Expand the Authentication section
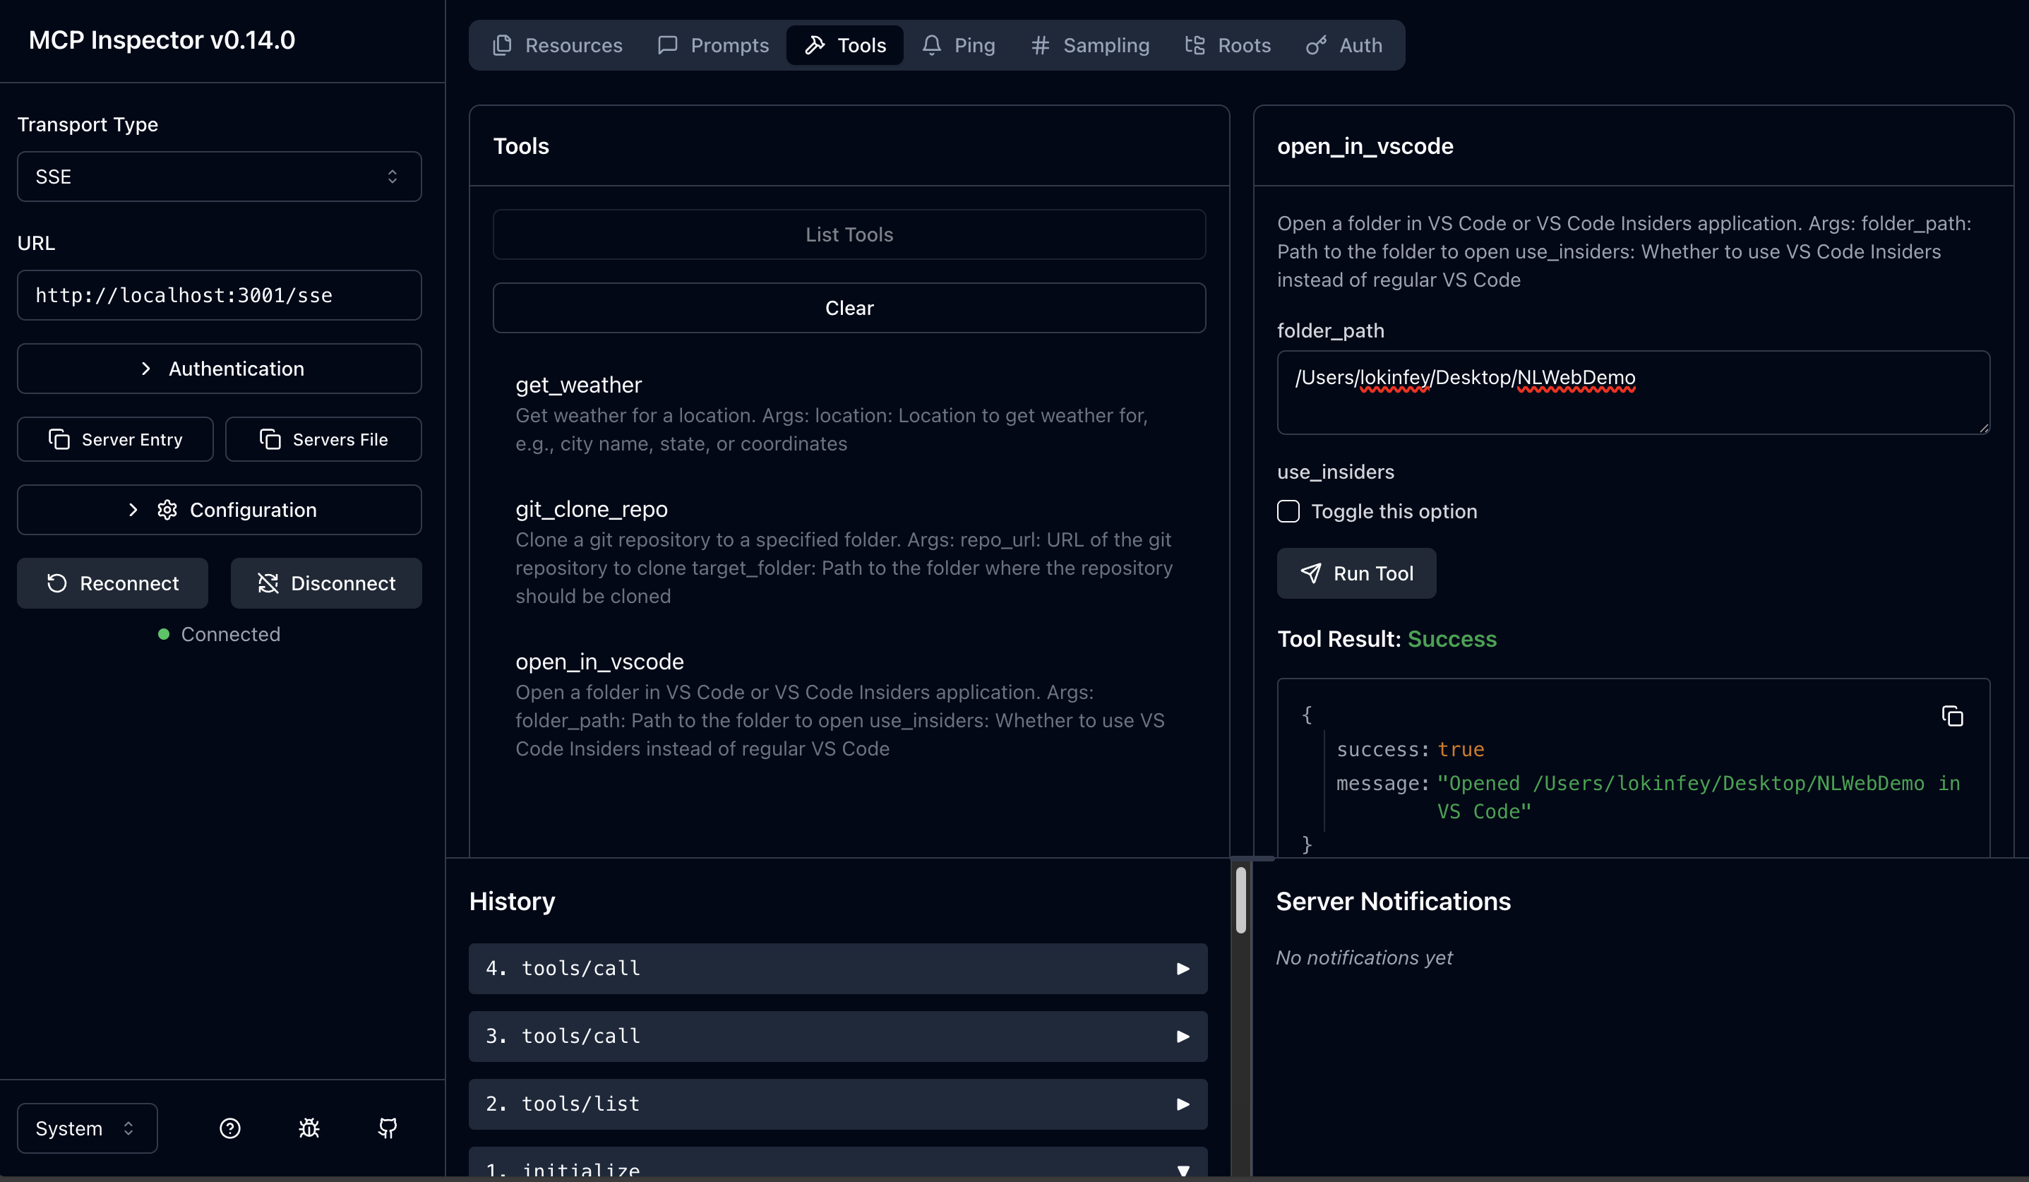The height and width of the screenshot is (1182, 2029). click(x=219, y=369)
